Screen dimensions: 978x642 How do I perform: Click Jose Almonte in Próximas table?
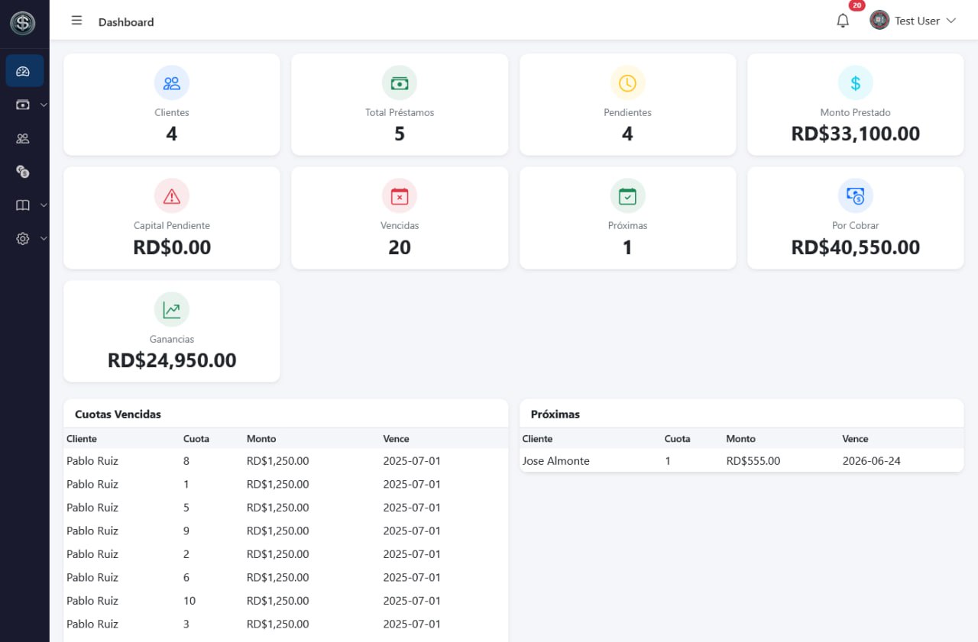[556, 461]
